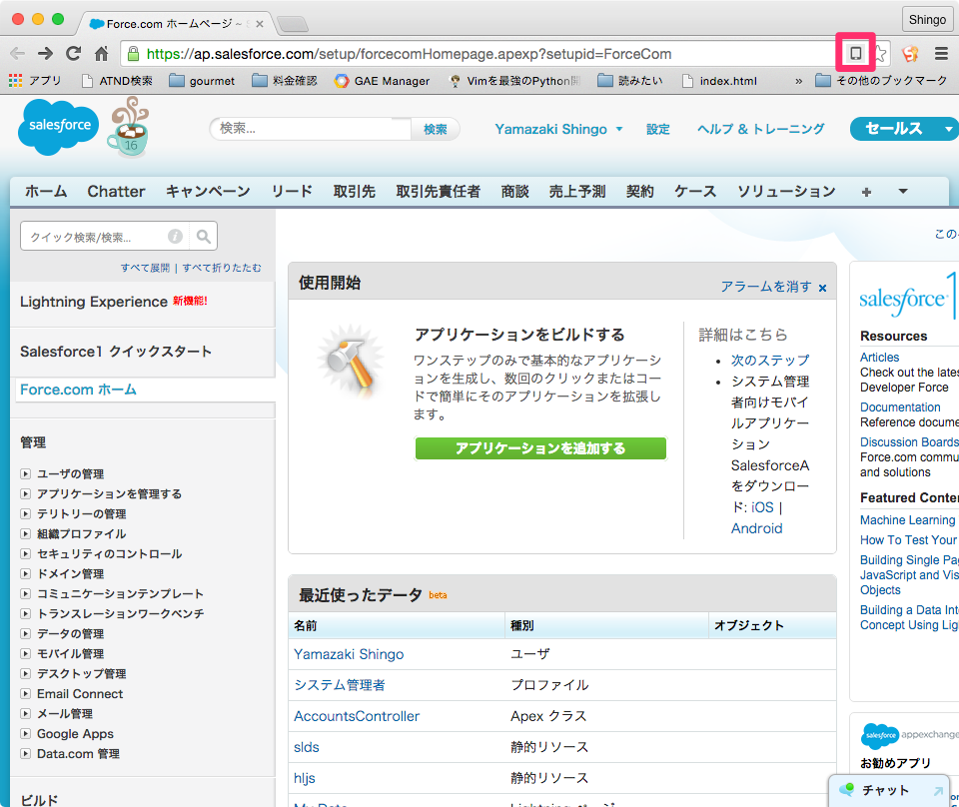The height and width of the screenshot is (807, 959).
Task: Open the 商談 tab
Action: (x=515, y=192)
